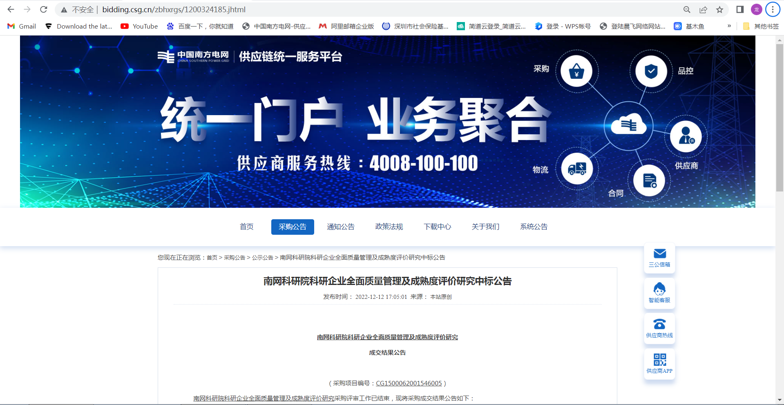This screenshot has height=405, width=784.
Task: Click the 采购 shopping basket icon
Action: [x=576, y=71]
